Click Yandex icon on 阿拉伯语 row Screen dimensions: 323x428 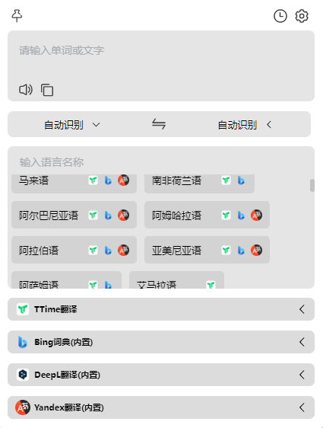[x=123, y=250]
